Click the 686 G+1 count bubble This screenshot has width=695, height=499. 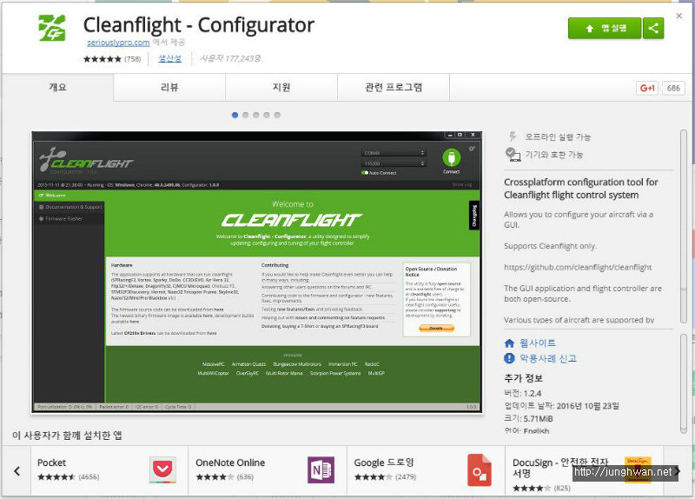tap(673, 89)
